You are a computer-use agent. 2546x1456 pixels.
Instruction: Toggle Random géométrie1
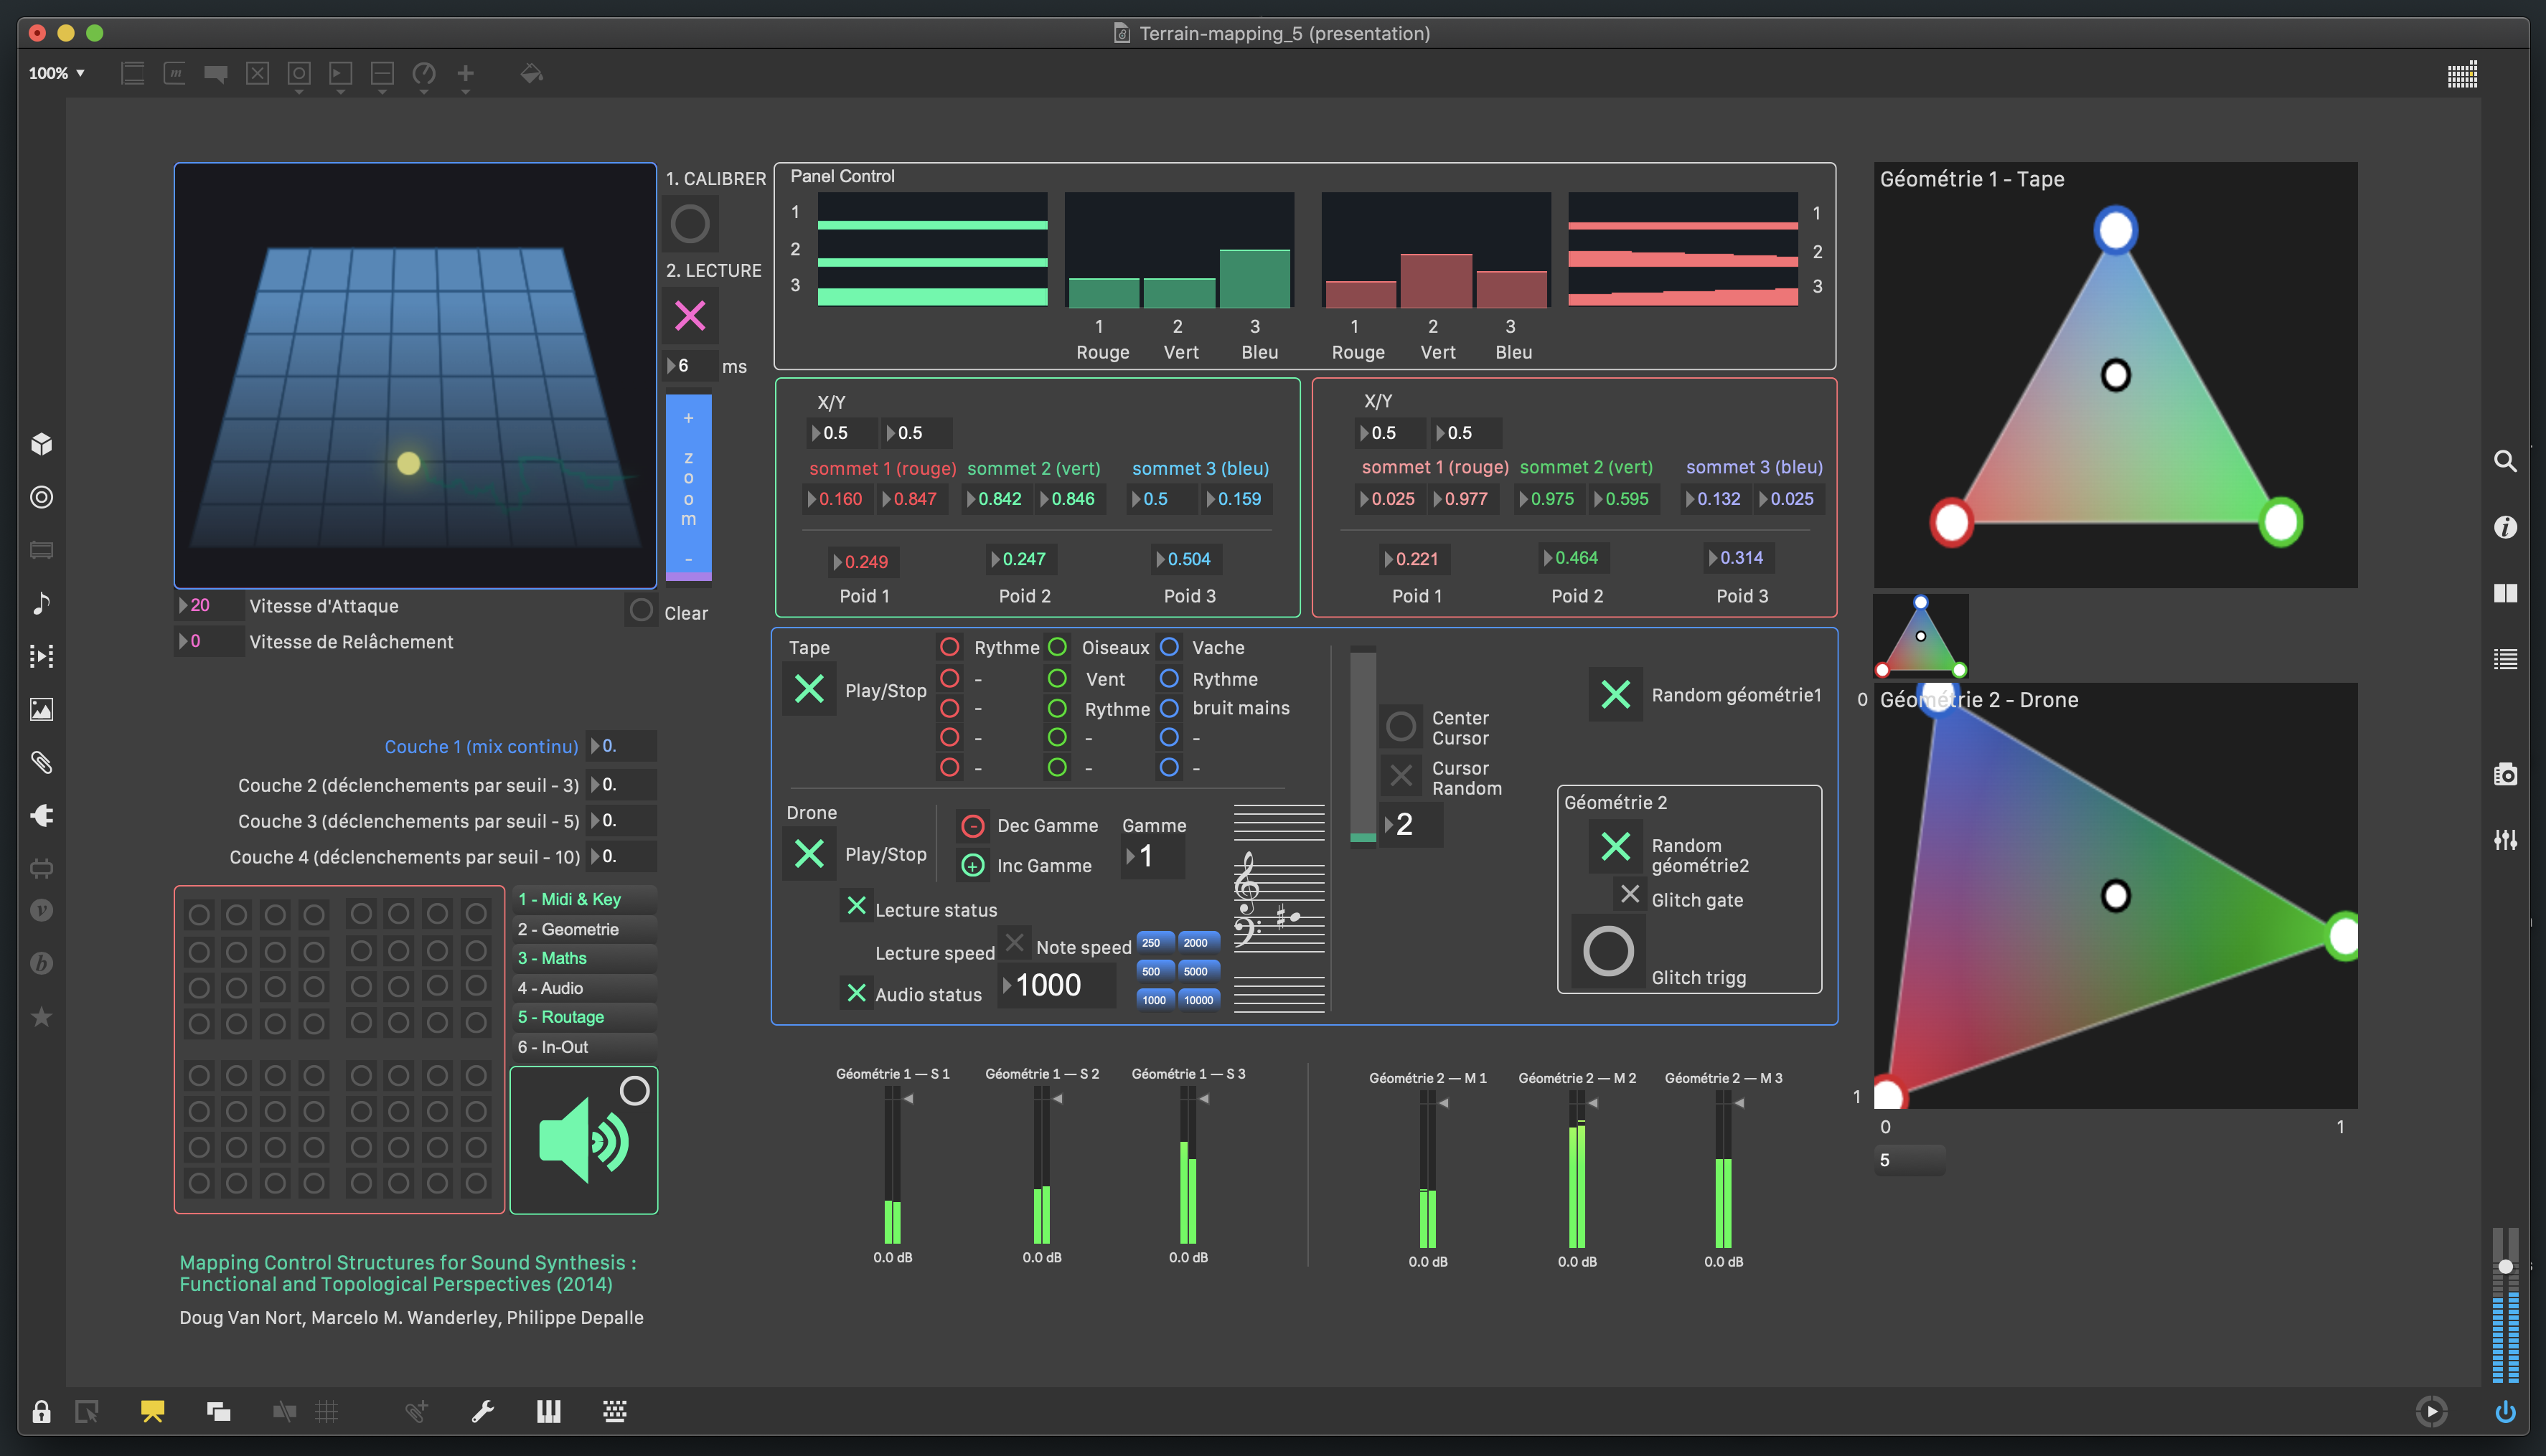1615,694
